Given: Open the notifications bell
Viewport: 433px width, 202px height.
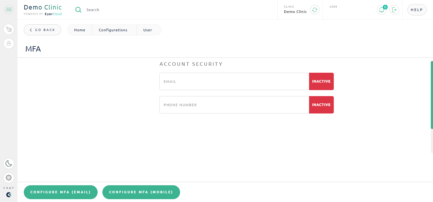Looking at the screenshot, I should (382, 10).
